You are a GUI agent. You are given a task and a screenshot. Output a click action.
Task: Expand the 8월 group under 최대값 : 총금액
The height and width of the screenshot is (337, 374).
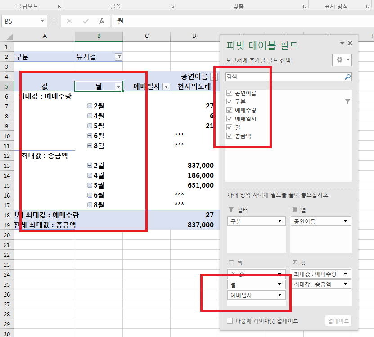pos(90,205)
